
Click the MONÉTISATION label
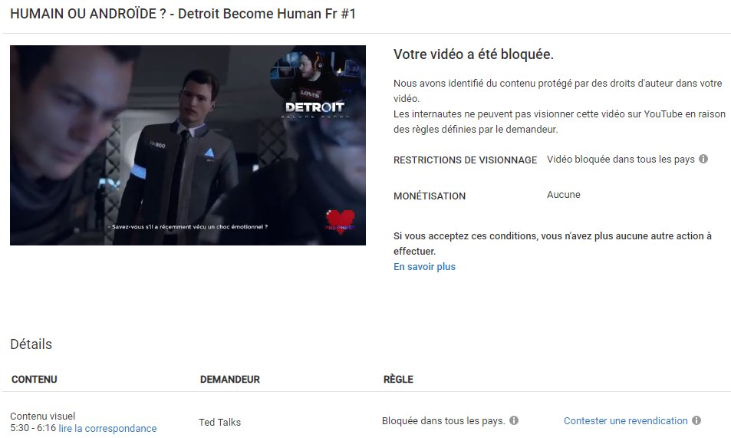430,196
